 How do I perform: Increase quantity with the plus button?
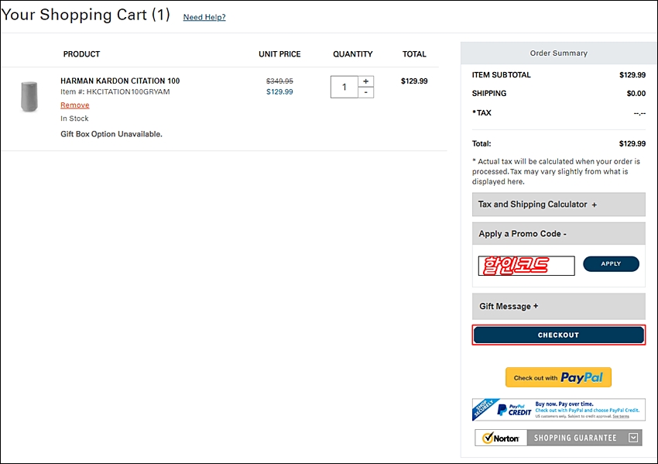pos(366,81)
